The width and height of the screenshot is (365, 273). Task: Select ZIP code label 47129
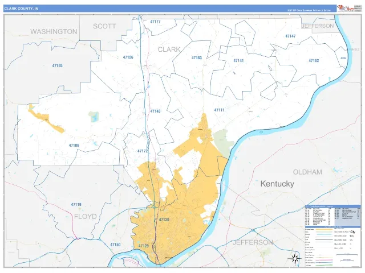point(143,246)
